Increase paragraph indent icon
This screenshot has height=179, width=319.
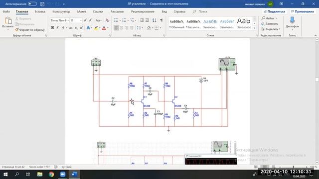point(147,20)
